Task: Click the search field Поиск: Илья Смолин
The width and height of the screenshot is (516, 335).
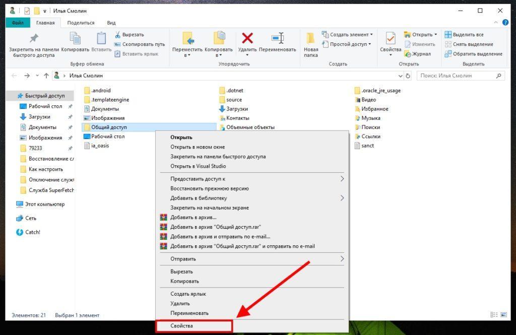Action: tap(461, 76)
